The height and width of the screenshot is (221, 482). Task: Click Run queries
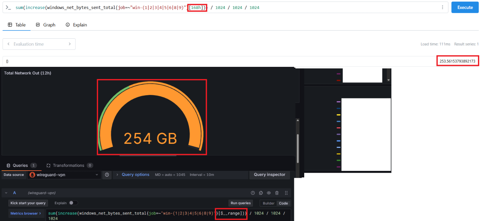(240, 203)
